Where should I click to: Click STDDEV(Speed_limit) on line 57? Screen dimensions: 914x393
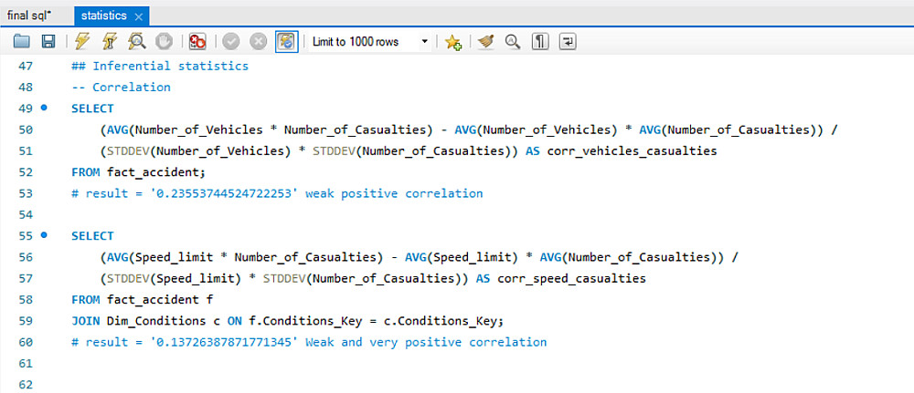coord(174,278)
